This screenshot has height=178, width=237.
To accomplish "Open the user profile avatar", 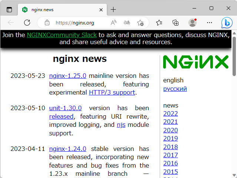I will [x=192, y=23].
